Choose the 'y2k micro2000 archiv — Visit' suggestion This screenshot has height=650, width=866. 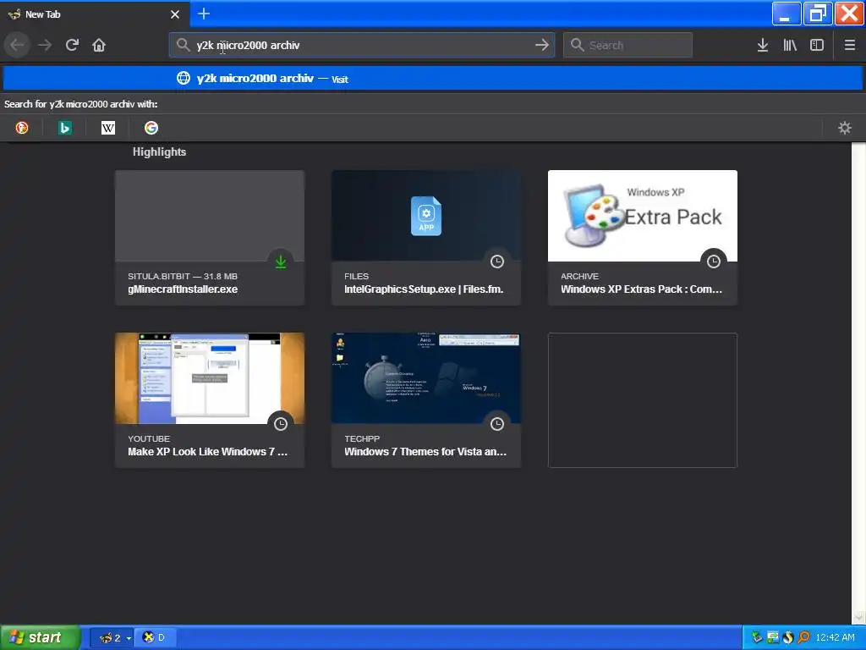[433, 79]
